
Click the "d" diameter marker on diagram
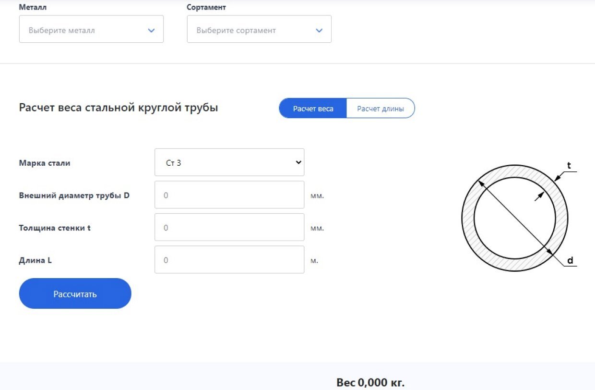(x=570, y=261)
